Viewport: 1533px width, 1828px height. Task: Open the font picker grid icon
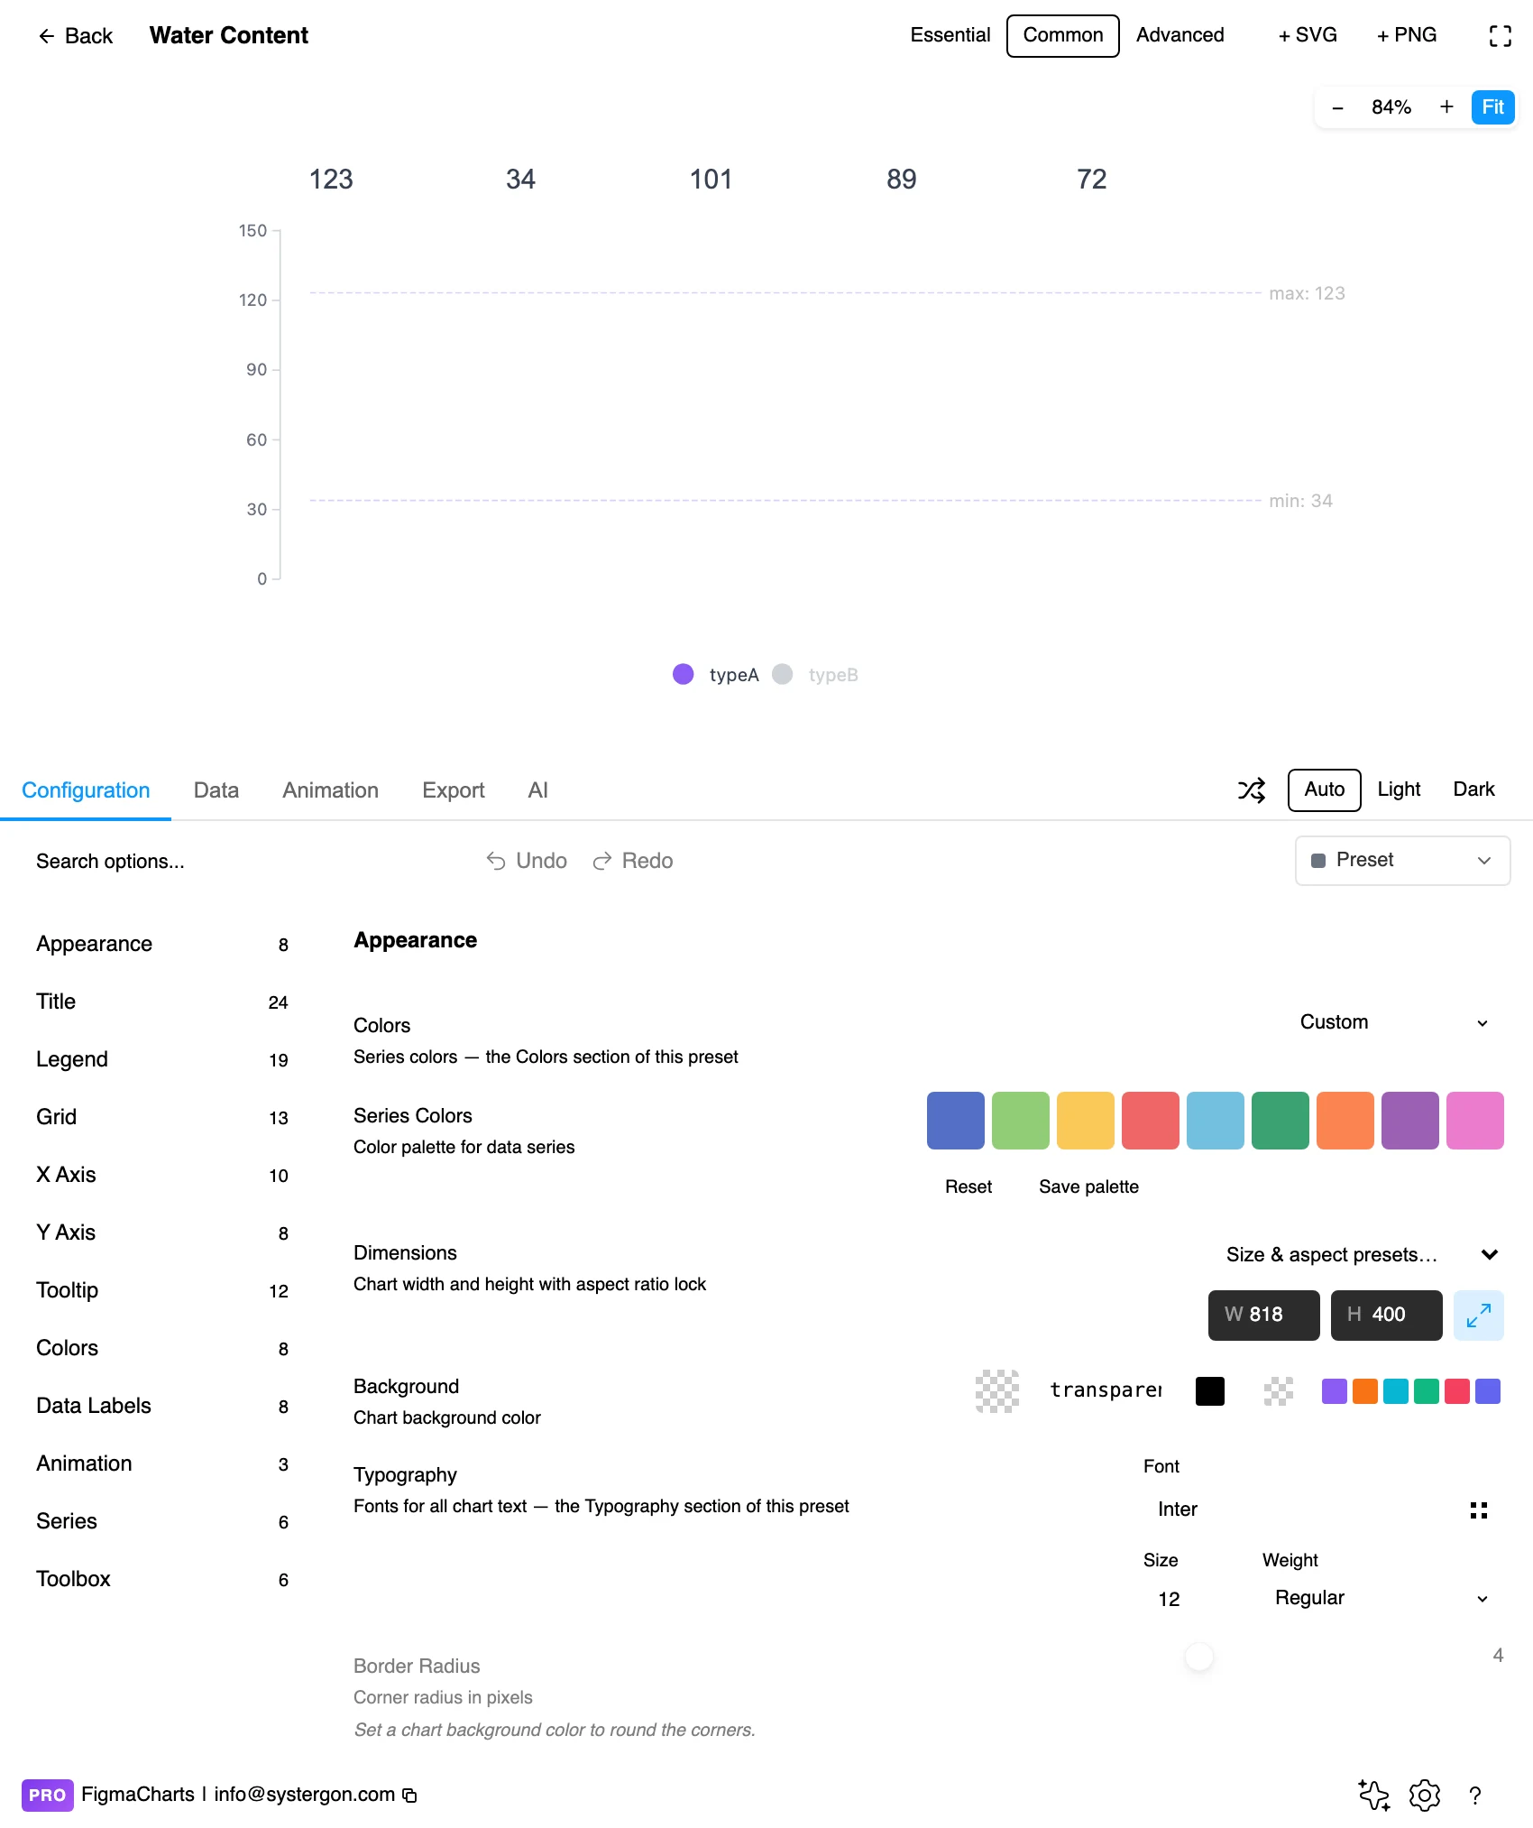(x=1478, y=1509)
